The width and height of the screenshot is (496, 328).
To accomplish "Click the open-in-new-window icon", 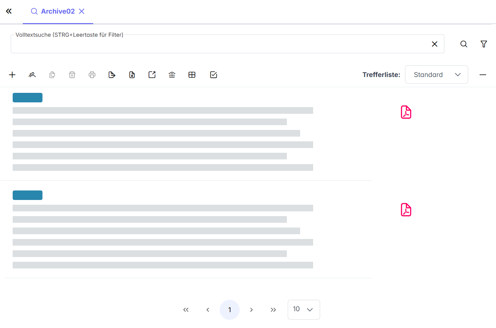I will (152, 75).
